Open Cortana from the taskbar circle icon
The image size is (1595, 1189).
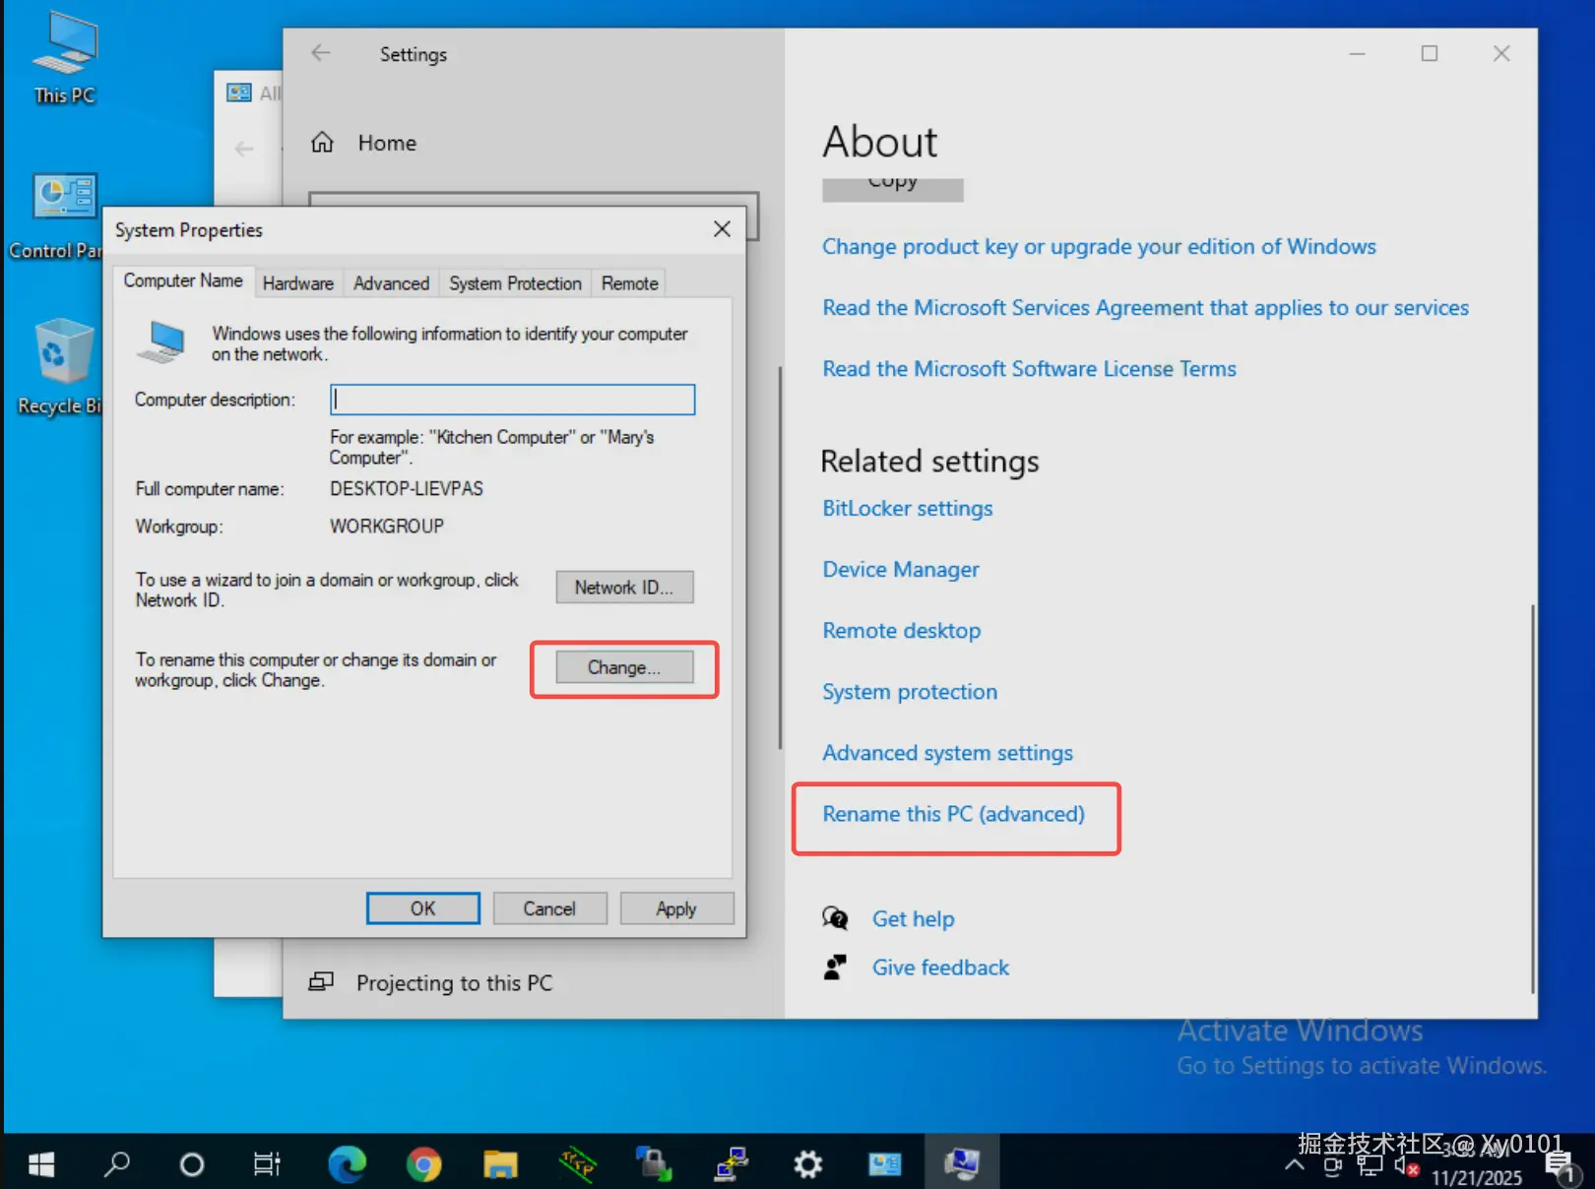pyautogui.click(x=192, y=1165)
